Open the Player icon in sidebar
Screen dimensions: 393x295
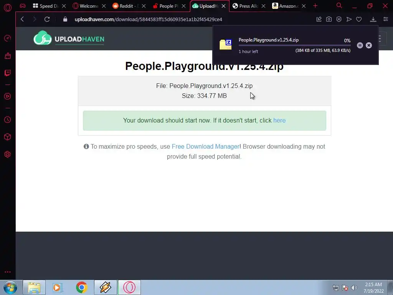8,96
